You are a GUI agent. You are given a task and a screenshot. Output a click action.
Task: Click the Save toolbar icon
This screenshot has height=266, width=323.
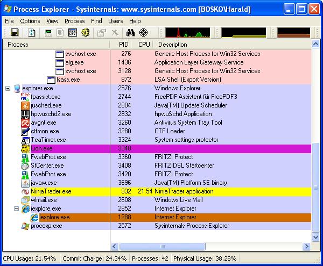(x=15, y=32)
